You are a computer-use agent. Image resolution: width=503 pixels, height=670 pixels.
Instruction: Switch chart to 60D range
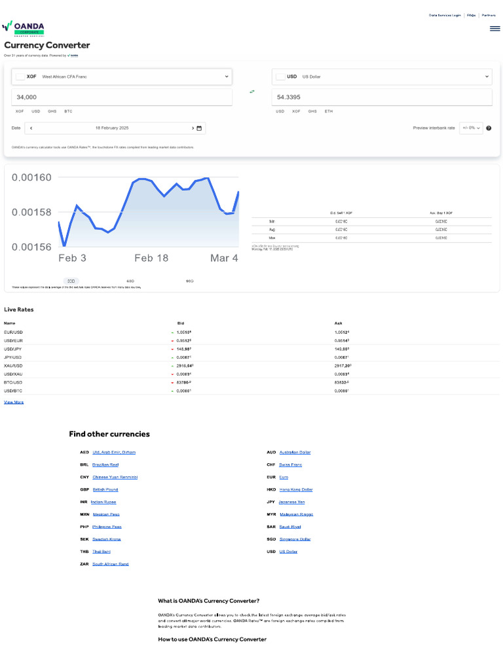click(x=130, y=281)
